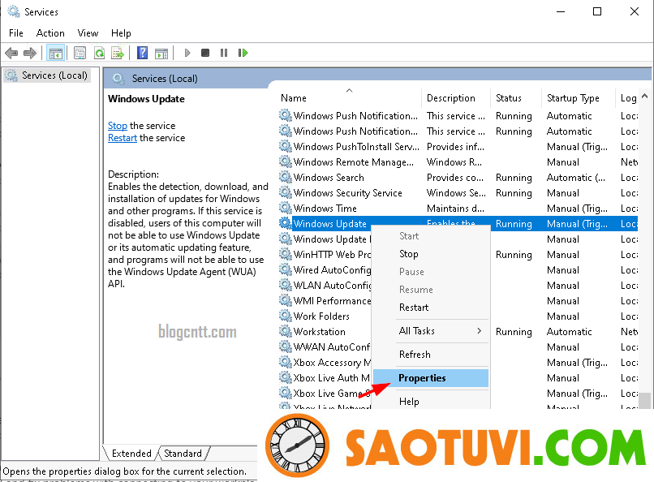Click the Windows Time service gear icon

[x=286, y=208]
